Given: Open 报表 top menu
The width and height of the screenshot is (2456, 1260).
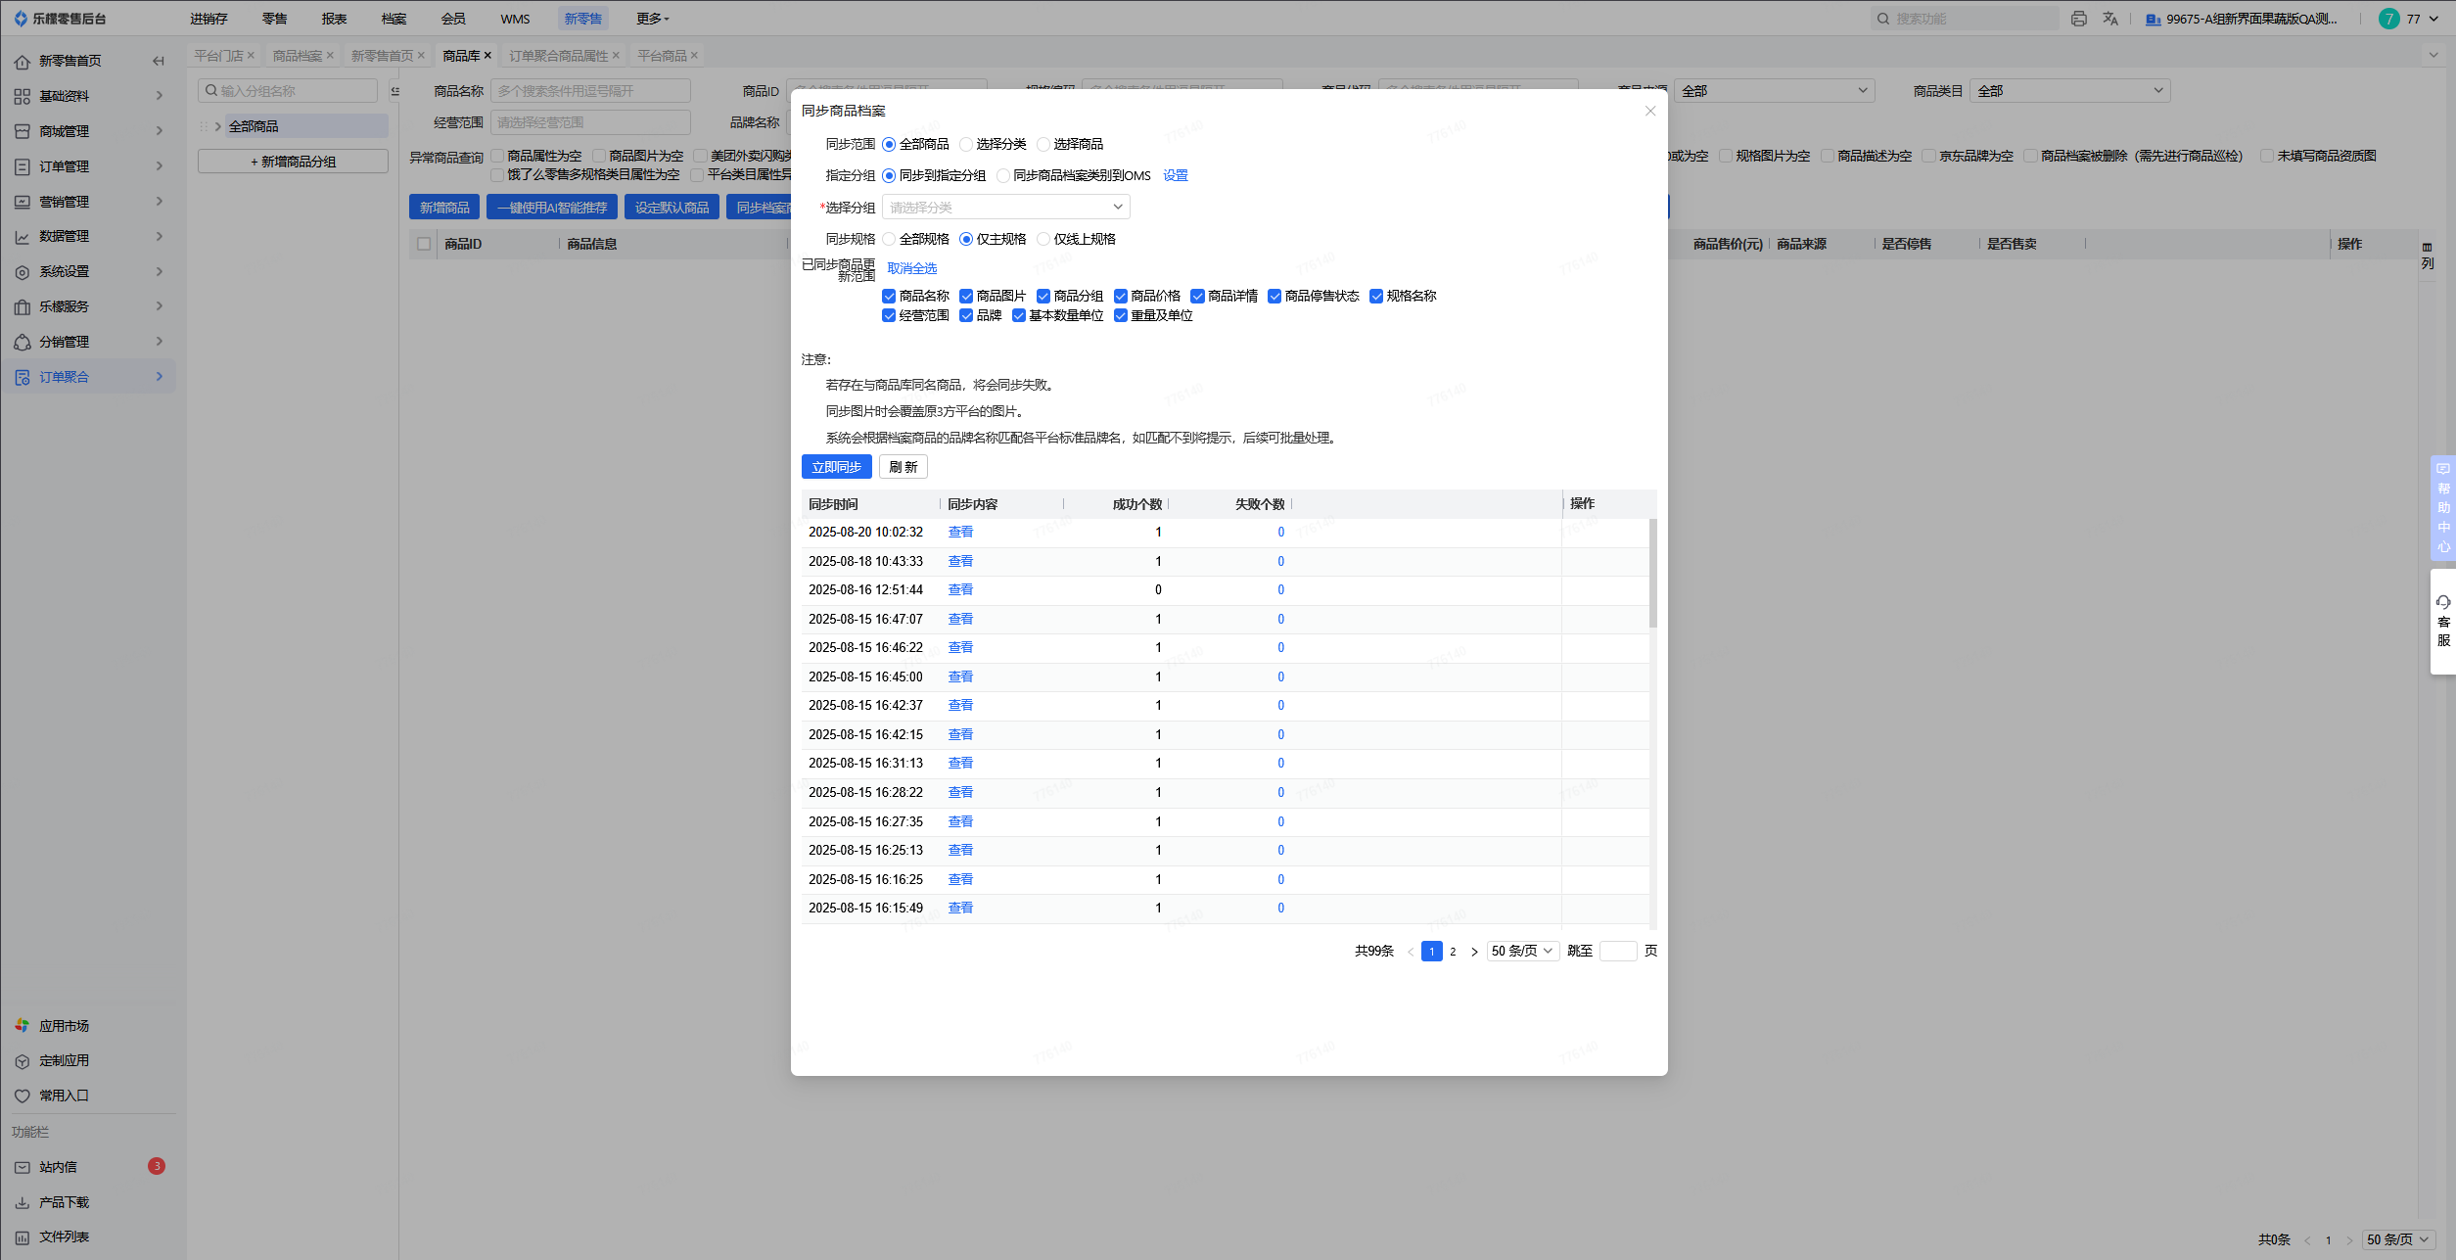Looking at the screenshot, I should pyautogui.click(x=334, y=19).
